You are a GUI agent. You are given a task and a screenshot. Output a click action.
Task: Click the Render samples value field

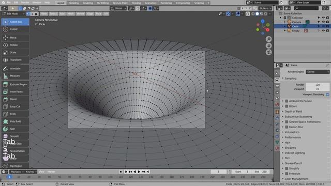coord(318,85)
